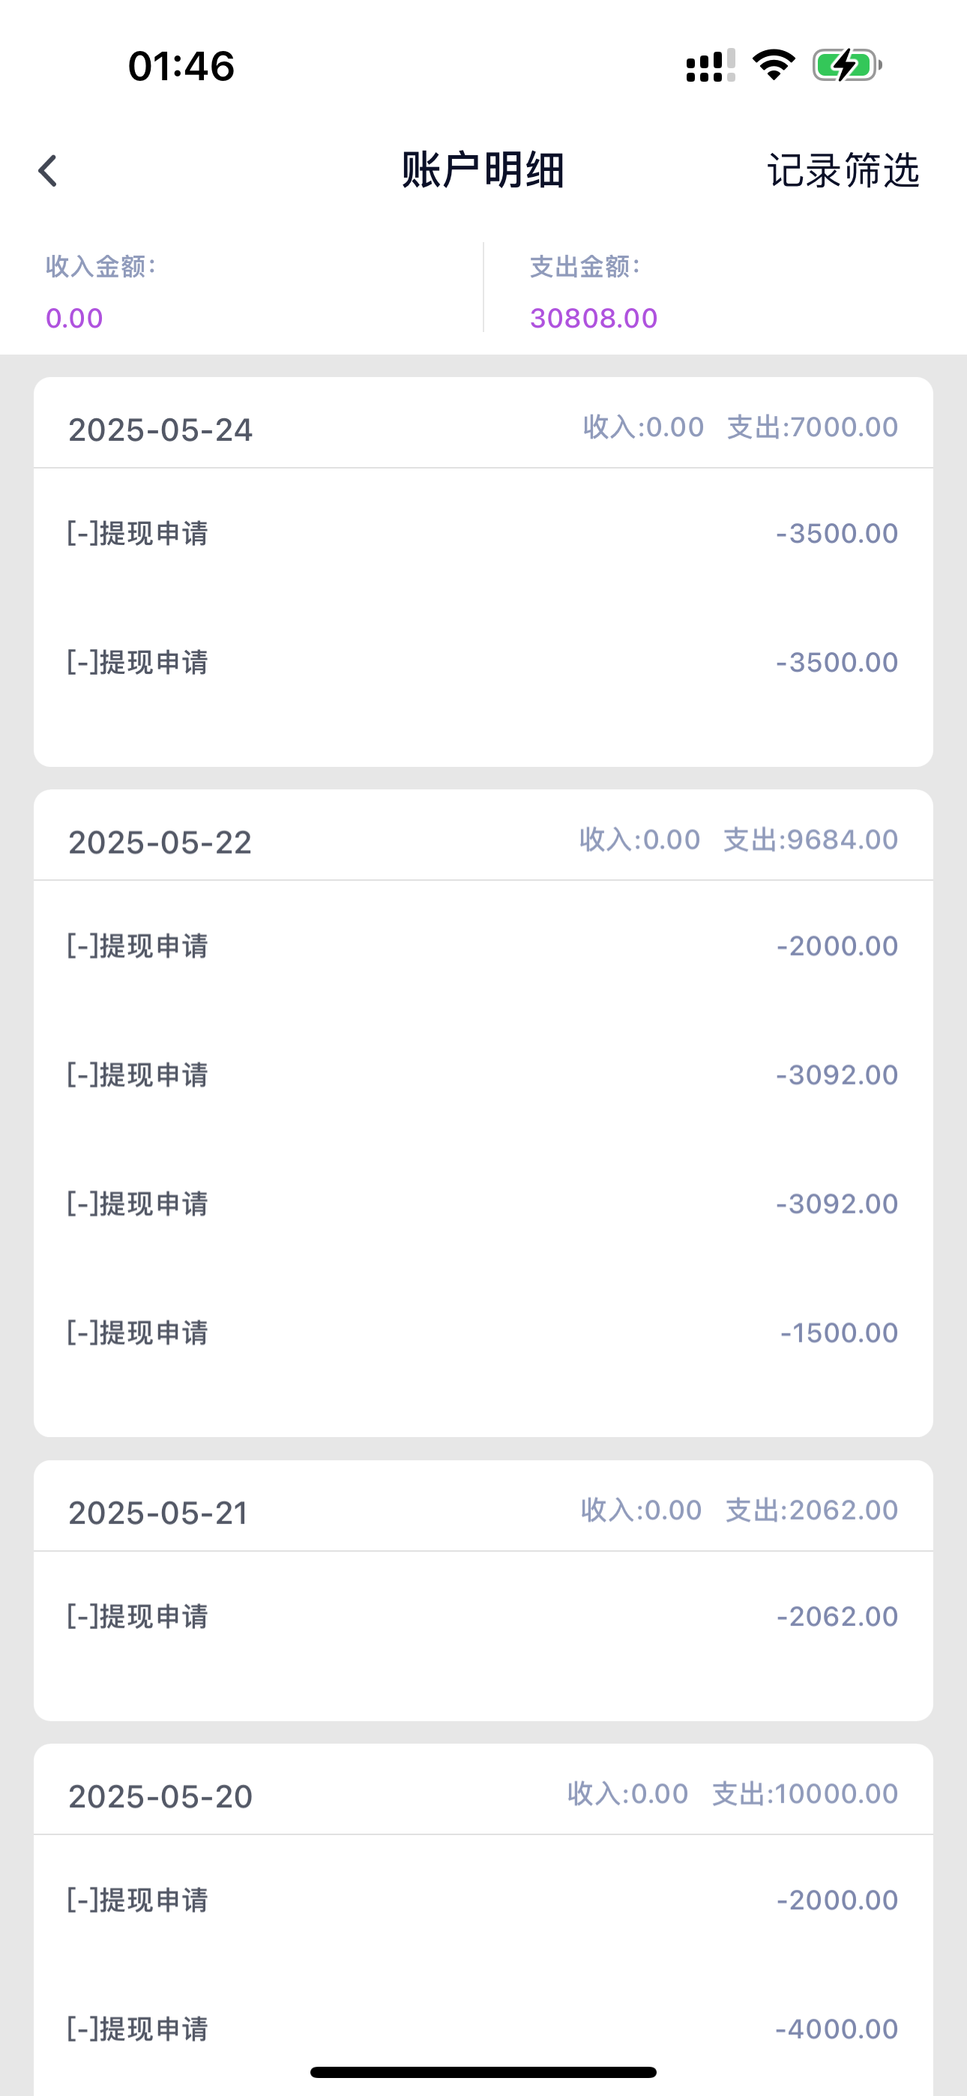Tap the back arrow icon

click(x=48, y=171)
